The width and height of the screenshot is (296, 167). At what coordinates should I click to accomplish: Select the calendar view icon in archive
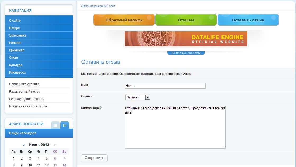coord(64,125)
